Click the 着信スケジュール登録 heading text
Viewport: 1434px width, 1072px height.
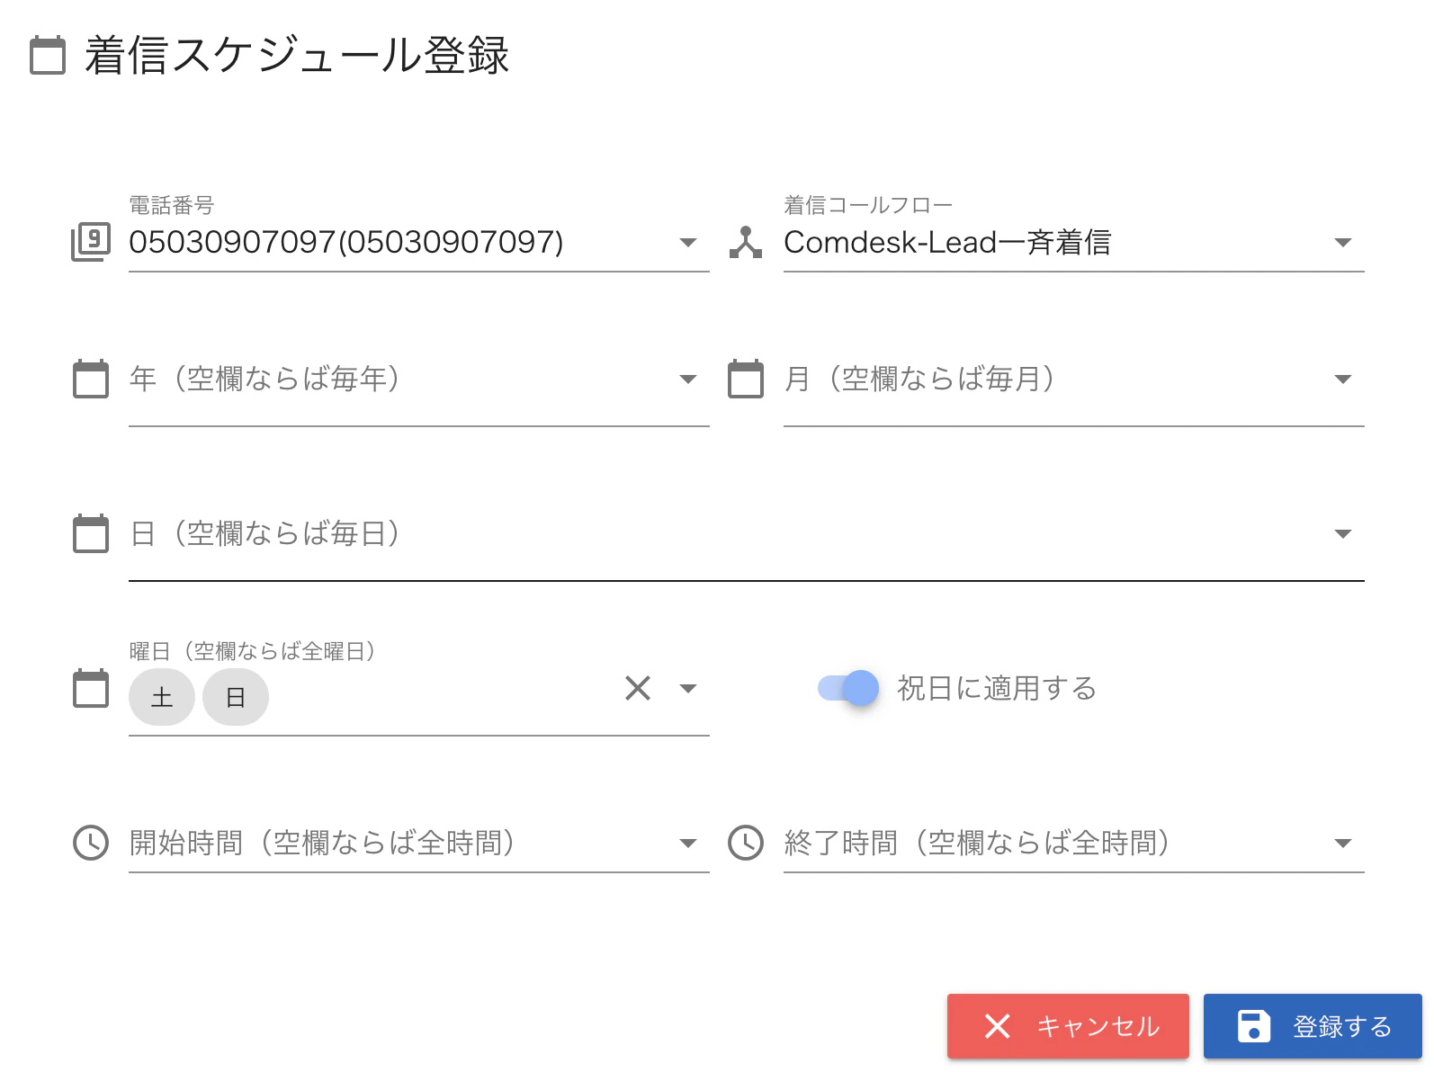297,55
